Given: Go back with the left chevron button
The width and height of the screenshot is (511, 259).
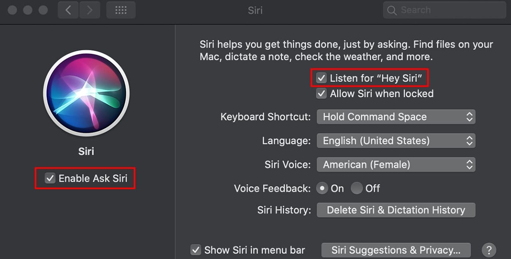Looking at the screenshot, I should coord(68,10).
